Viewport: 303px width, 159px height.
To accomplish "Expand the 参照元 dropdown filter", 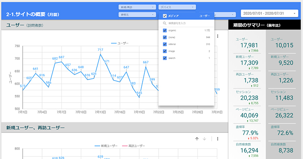I will [137, 14].
